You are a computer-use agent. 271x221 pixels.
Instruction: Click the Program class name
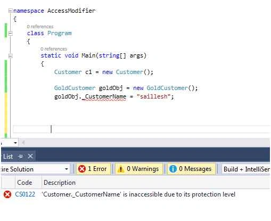point(60,33)
